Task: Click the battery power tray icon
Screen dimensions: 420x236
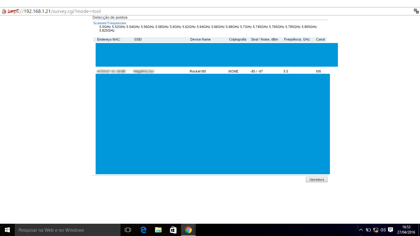Action: coord(368,230)
